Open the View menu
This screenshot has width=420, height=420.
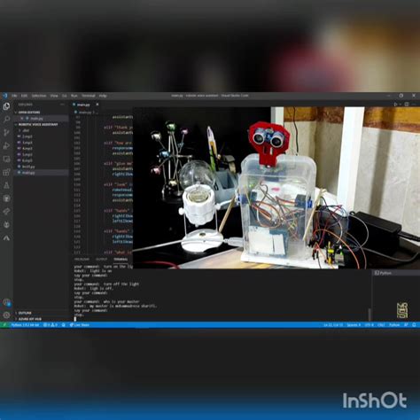tap(54, 96)
